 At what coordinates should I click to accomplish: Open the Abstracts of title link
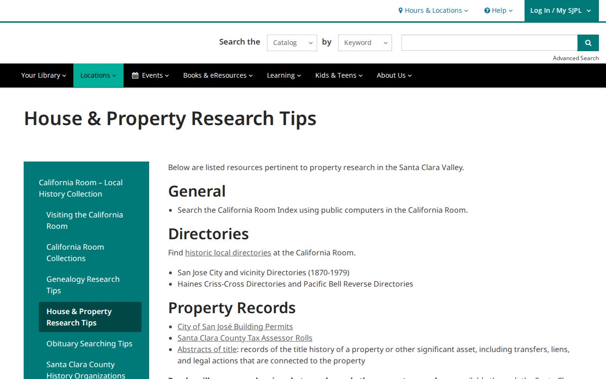click(207, 349)
